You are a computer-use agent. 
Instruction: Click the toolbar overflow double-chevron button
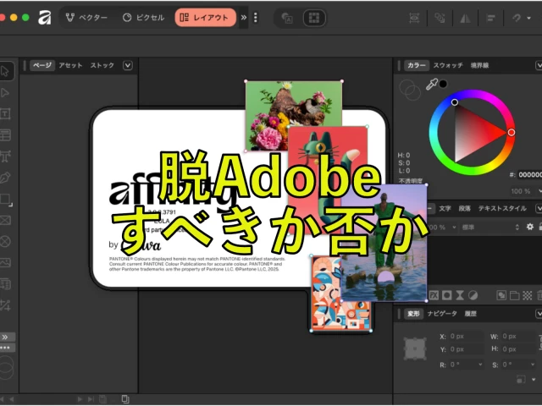(x=244, y=17)
